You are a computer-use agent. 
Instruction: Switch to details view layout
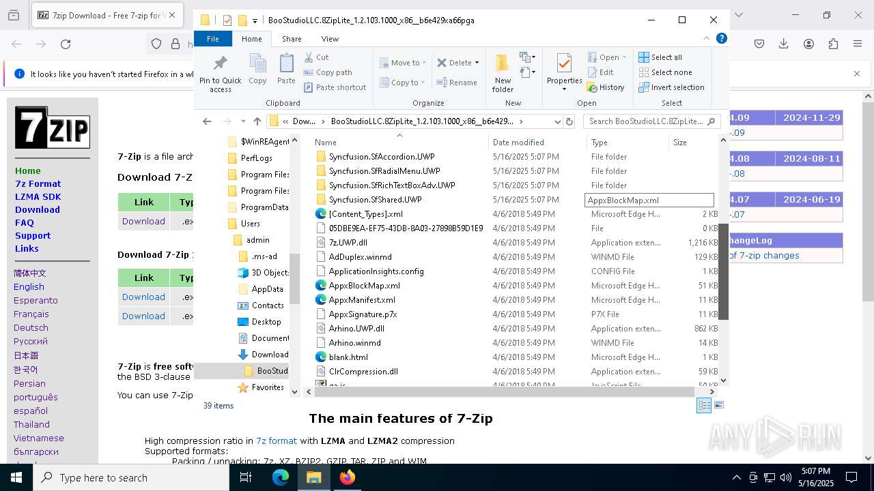pyautogui.click(x=704, y=405)
